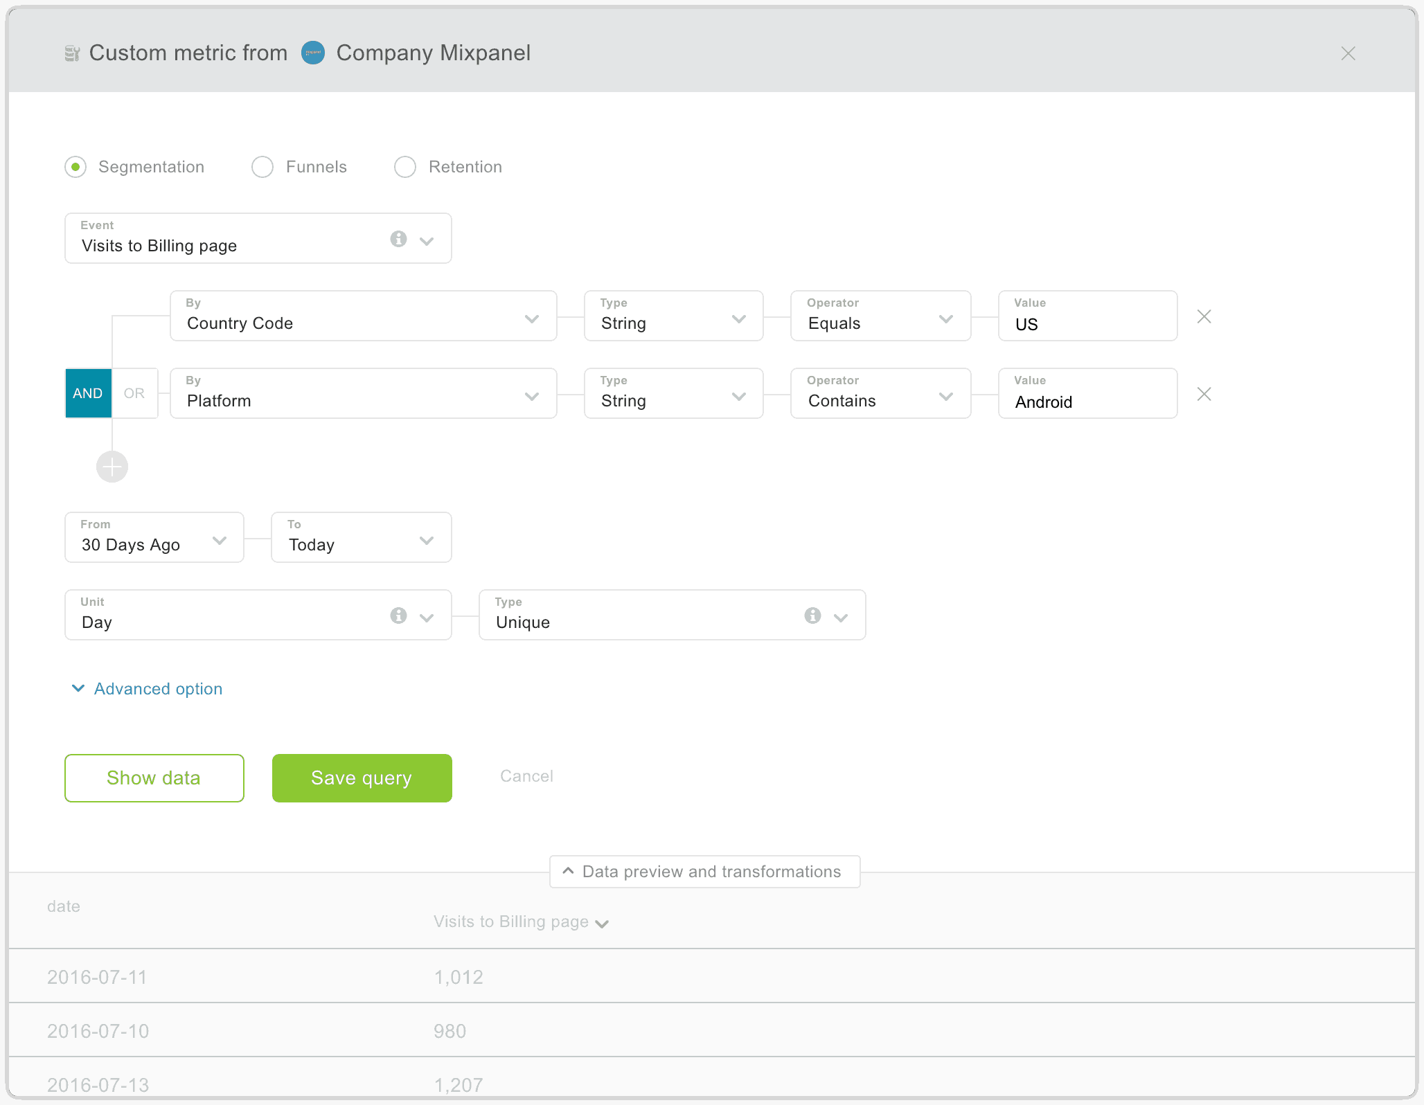Add a new filter with plus button
The image size is (1424, 1105).
[x=112, y=467]
